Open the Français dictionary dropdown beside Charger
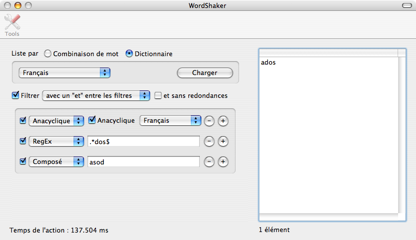416x240 pixels. point(64,73)
